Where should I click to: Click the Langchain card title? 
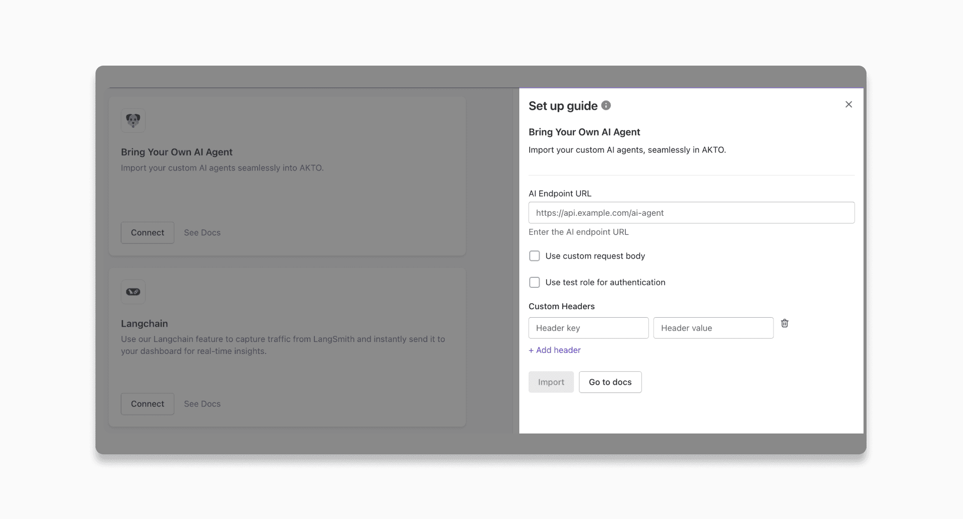point(144,324)
